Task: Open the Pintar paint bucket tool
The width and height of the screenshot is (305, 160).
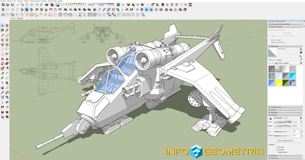Action: [x=2, y=30]
